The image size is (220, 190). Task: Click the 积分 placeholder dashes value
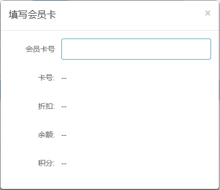[x=64, y=164]
